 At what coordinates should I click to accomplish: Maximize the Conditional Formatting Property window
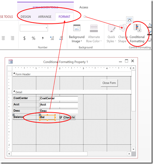pyautogui.click(x=126, y=61)
